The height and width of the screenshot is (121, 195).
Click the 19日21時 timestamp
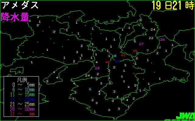point(172,6)
